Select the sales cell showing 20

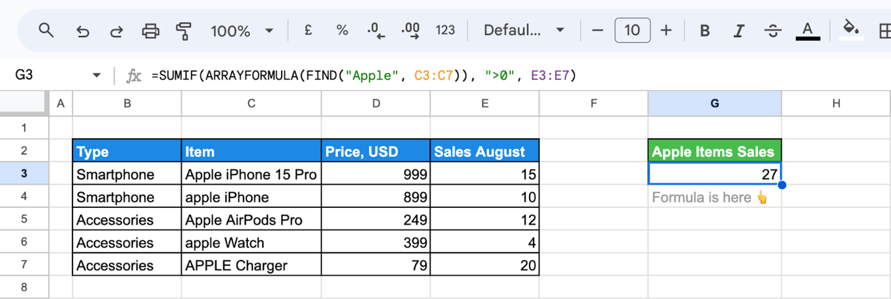[x=485, y=265]
